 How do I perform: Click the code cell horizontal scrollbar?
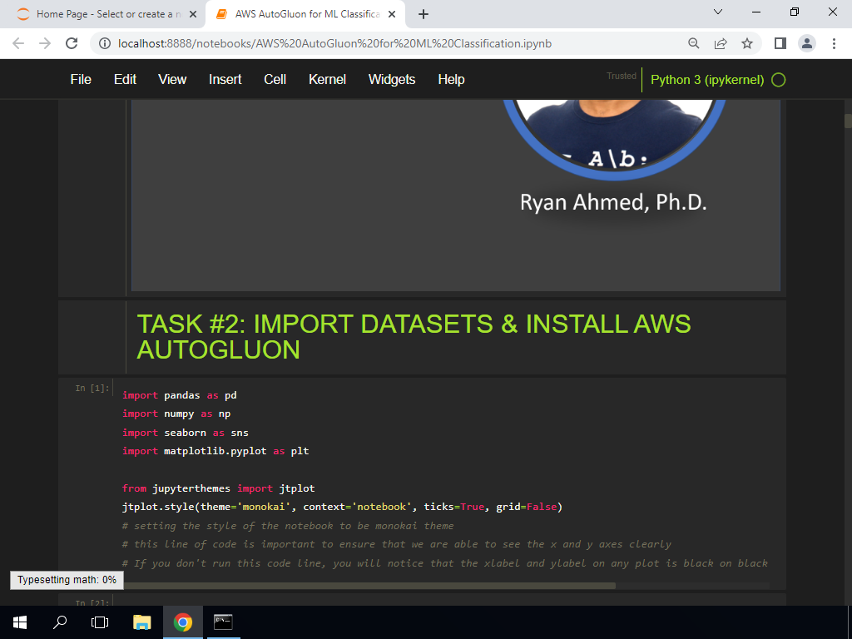(369, 586)
